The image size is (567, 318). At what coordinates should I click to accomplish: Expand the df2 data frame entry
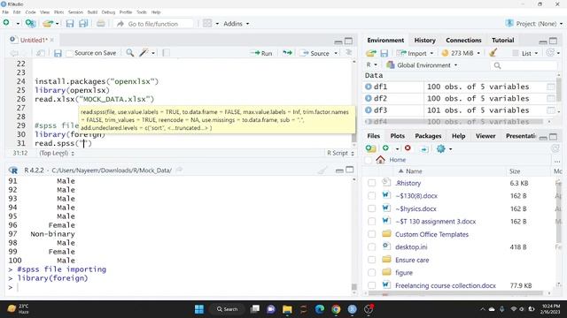point(369,98)
